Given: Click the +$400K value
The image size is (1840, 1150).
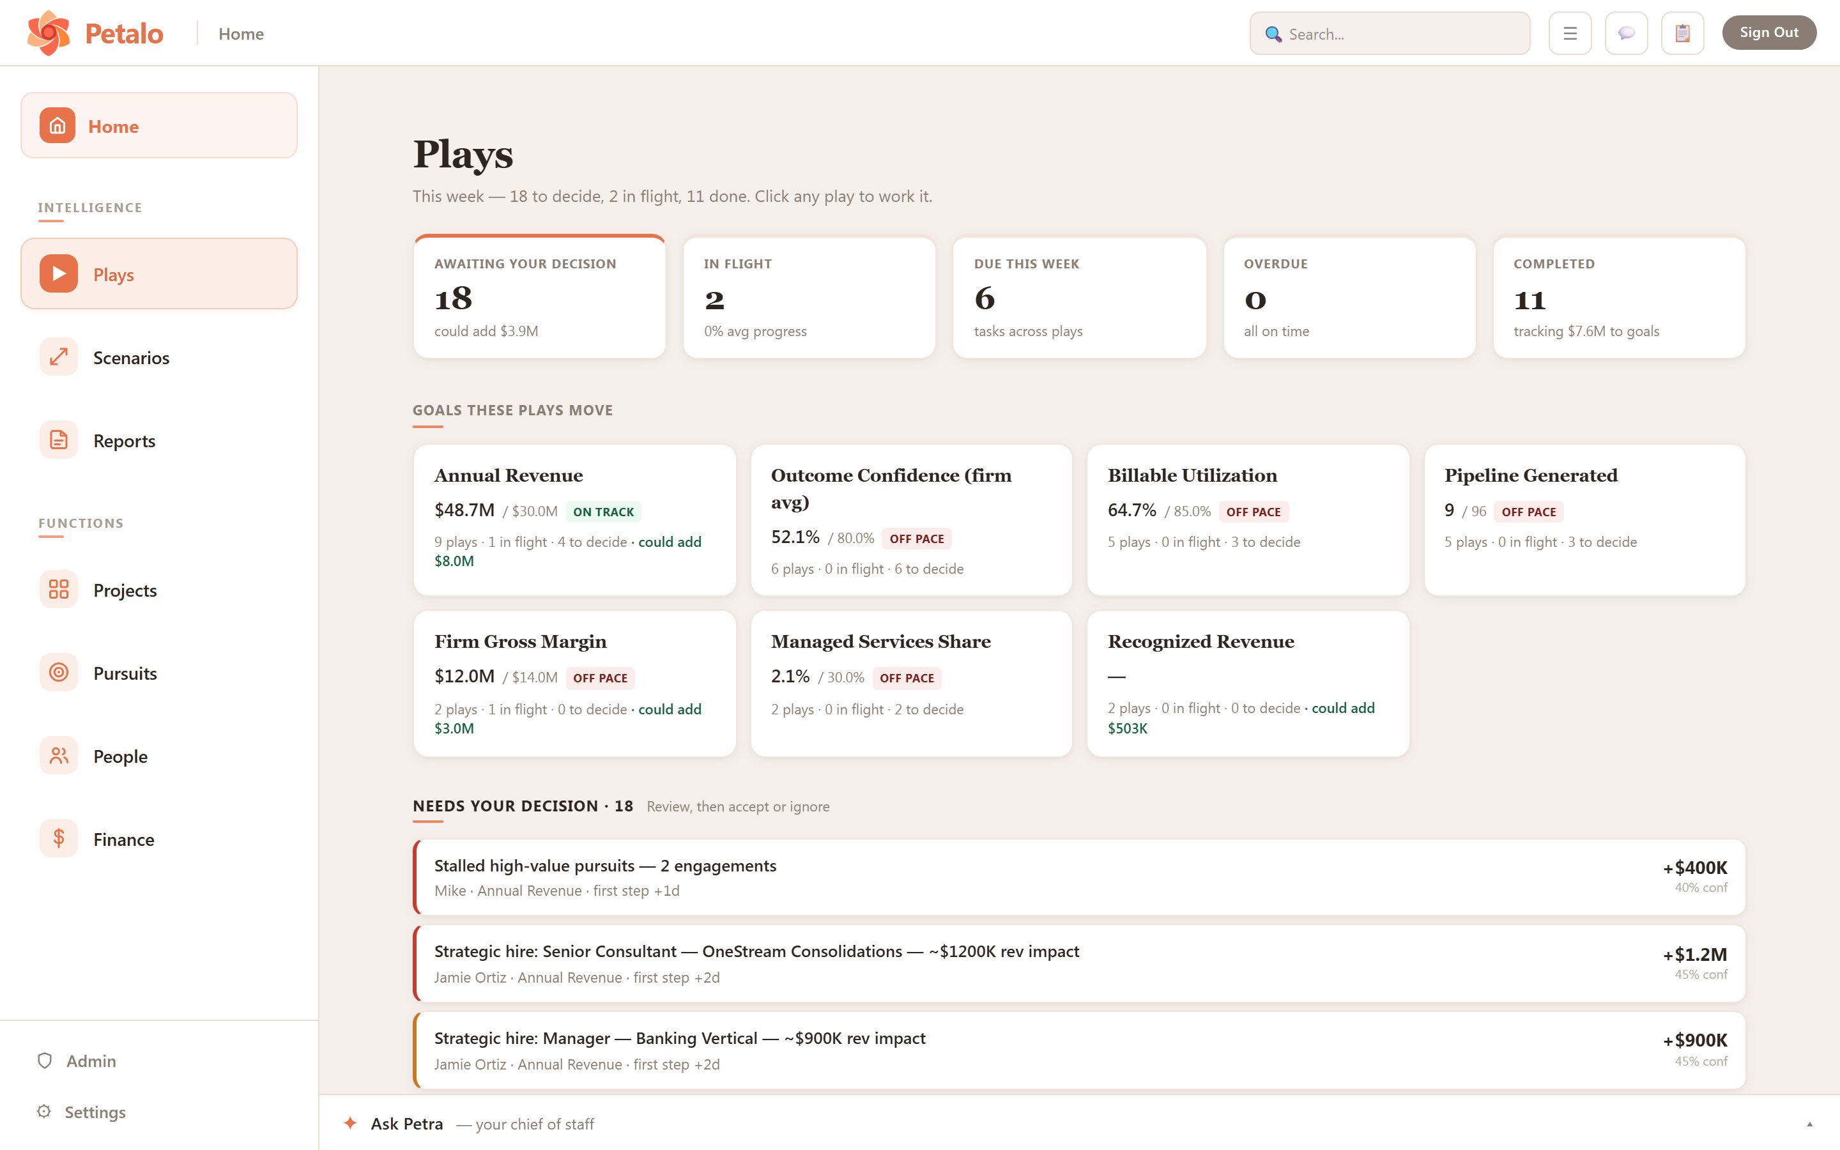Looking at the screenshot, I should tap(1695, 867).
